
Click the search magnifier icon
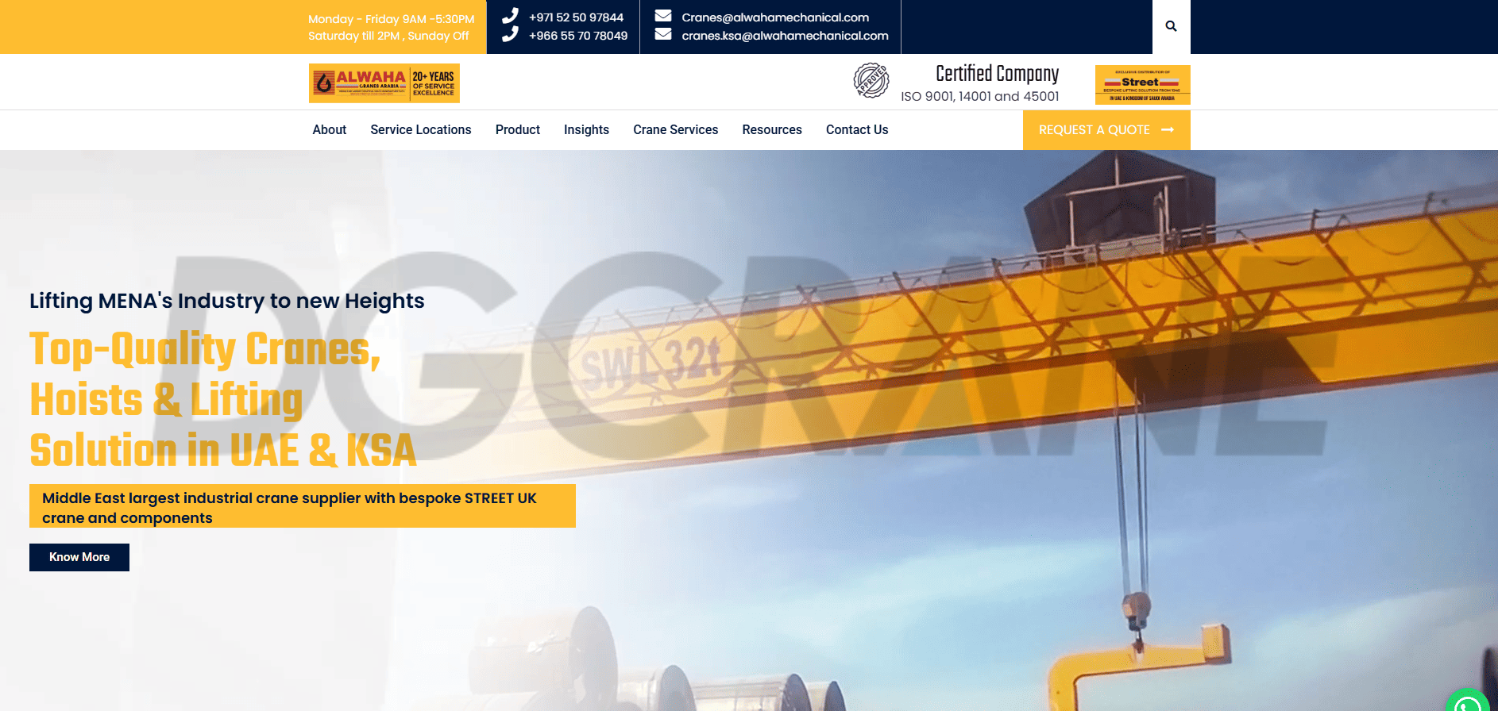tap(1171, 26)
